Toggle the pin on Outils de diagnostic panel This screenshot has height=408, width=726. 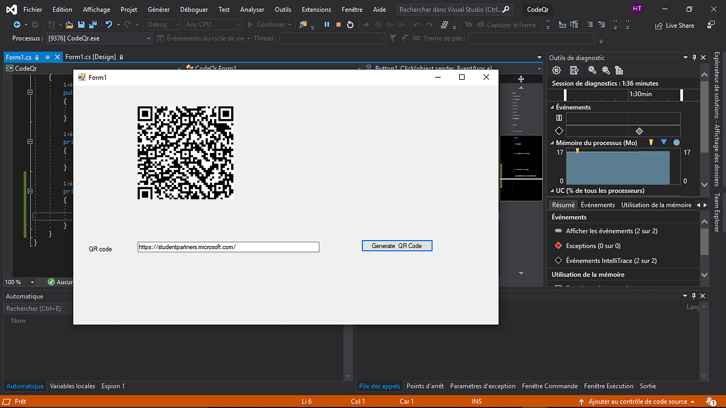[x=693, y=57]
